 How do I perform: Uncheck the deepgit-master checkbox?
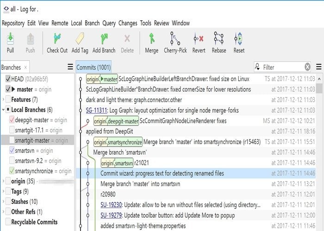pos(12,120)
